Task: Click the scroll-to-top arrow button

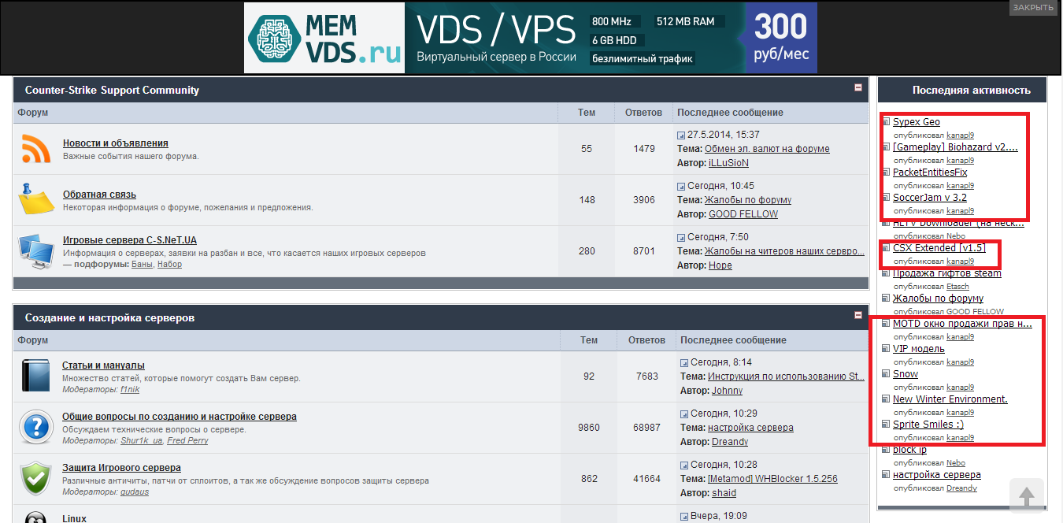Action: click(1027, 496)
